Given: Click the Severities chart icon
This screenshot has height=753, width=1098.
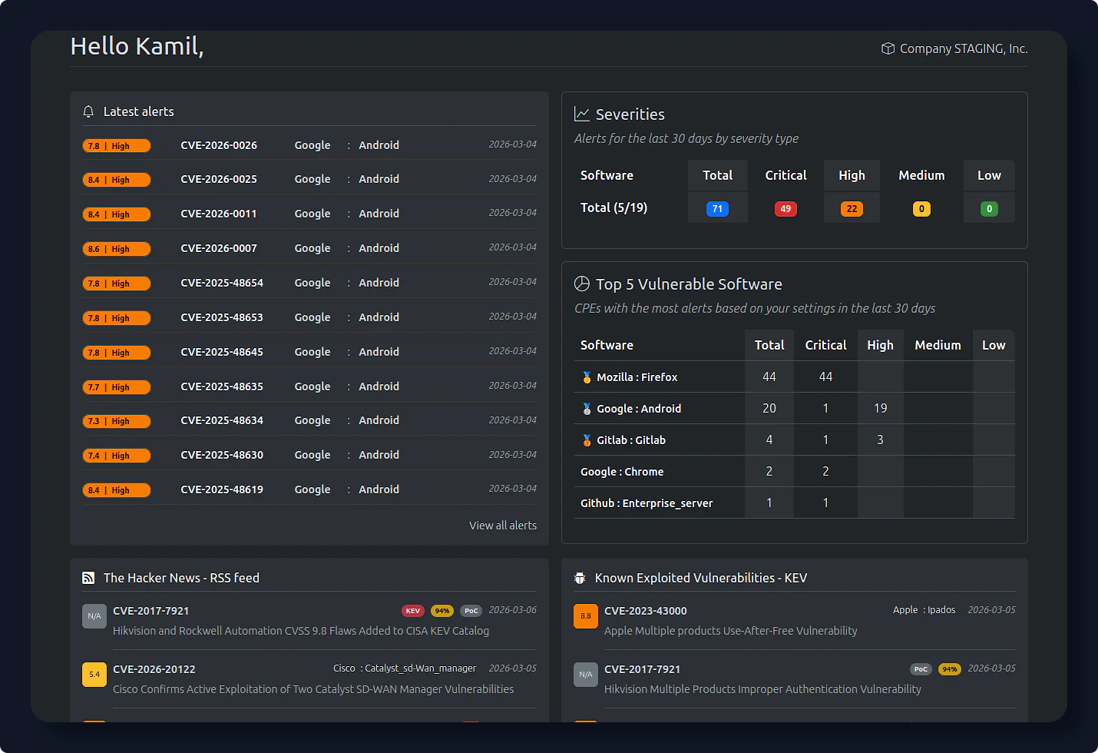Looking at the screenshot, I should [582, 114].
